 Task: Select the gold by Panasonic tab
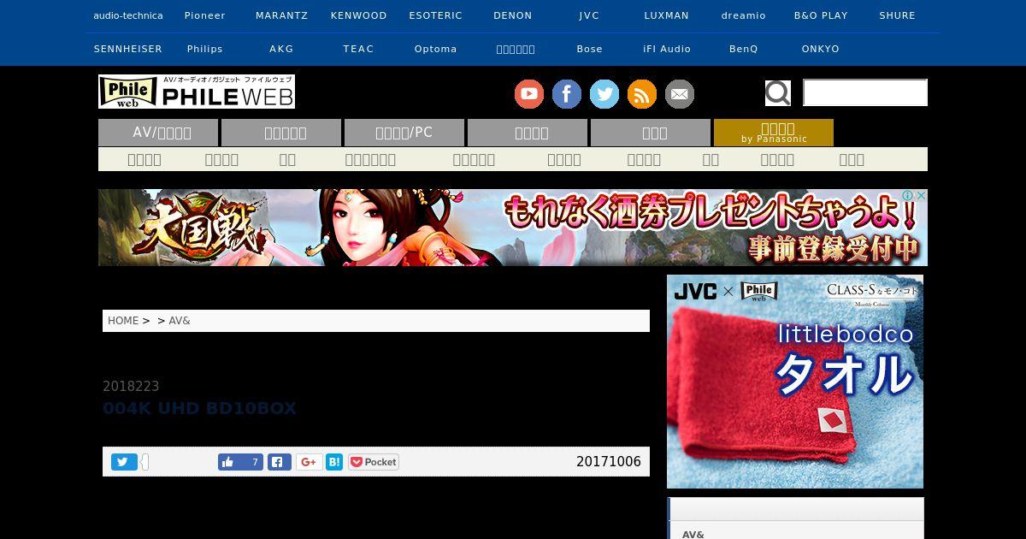774,133
